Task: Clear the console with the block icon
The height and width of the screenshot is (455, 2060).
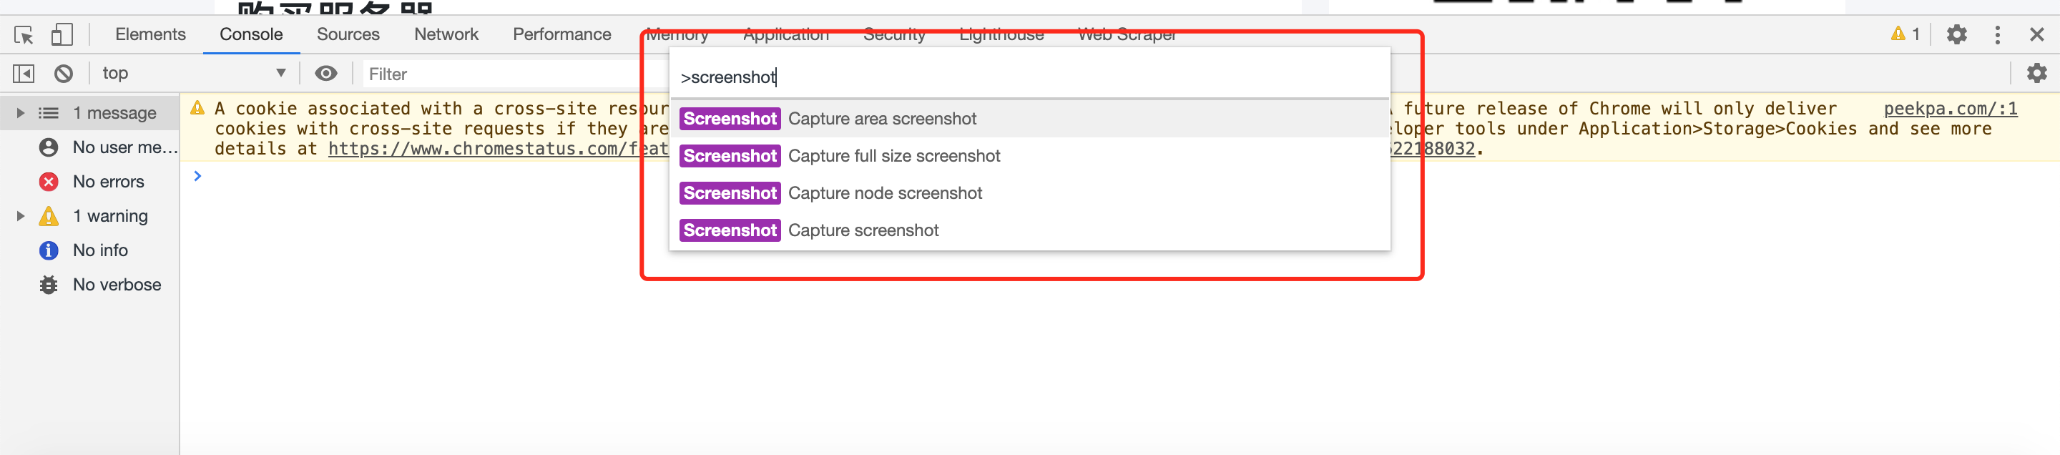Action: [63, 74]
